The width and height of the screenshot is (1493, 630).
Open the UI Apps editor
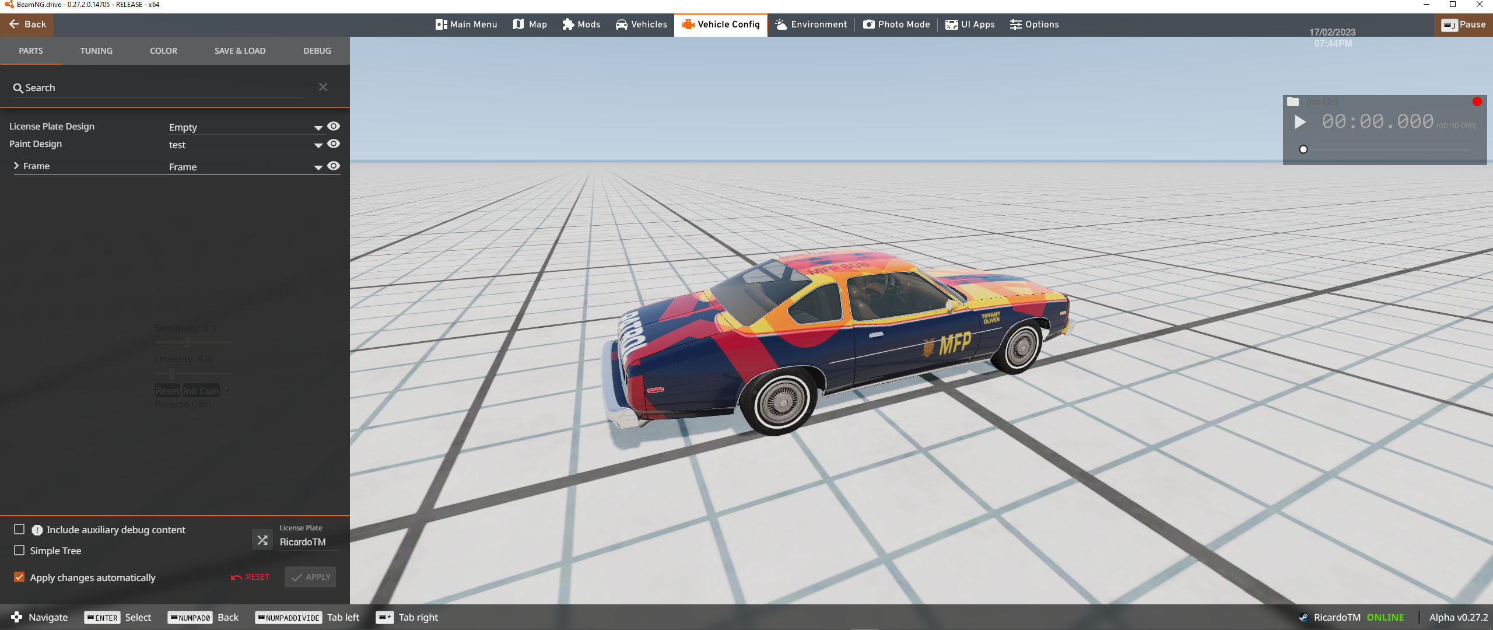(970, 24)
